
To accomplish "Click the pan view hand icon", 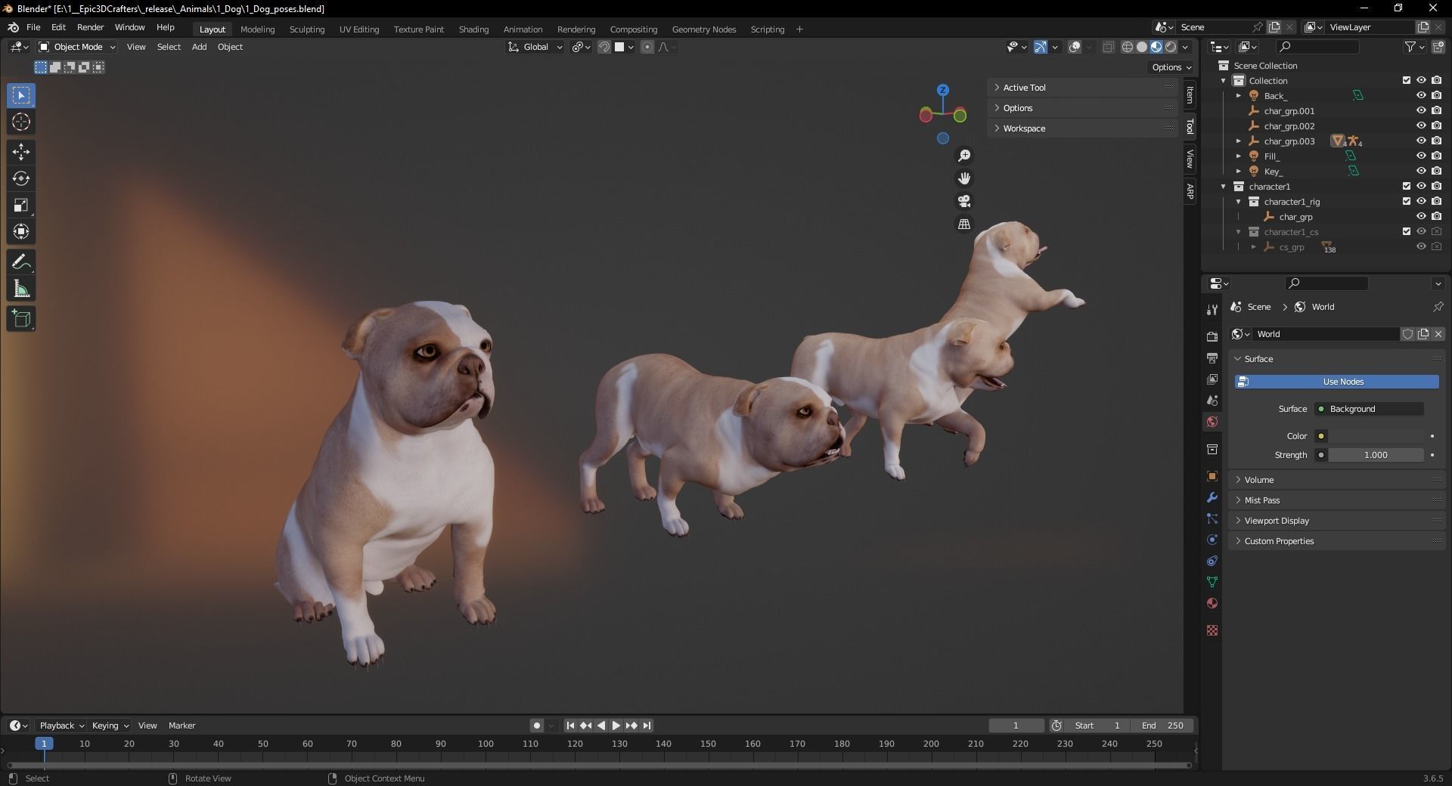I will [964, 178].
